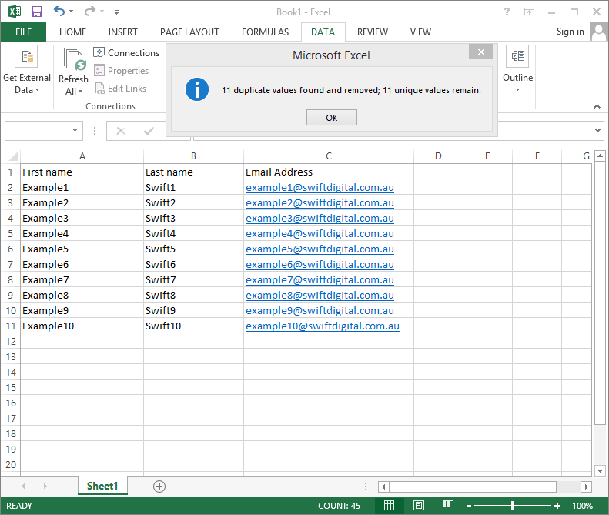Click the Redo arrow icon
Image resolution: width=609 pixels, height=515 pixels.
[x=90, y=12]
